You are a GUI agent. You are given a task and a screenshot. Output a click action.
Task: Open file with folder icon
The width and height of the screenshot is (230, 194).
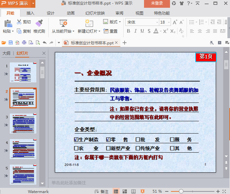coord(4,43)
